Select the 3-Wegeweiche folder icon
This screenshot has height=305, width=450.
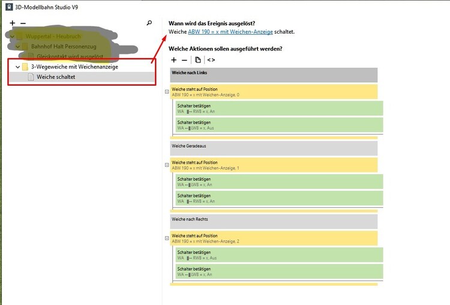click(x=25, y=67)
